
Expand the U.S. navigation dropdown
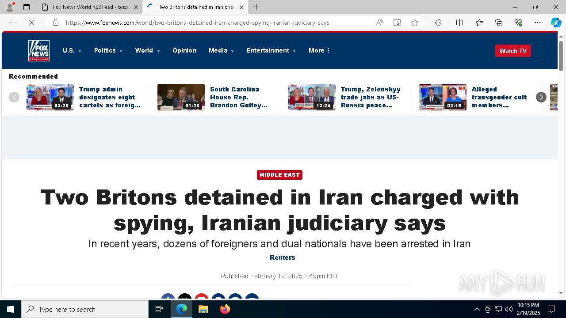pos(72,50)
